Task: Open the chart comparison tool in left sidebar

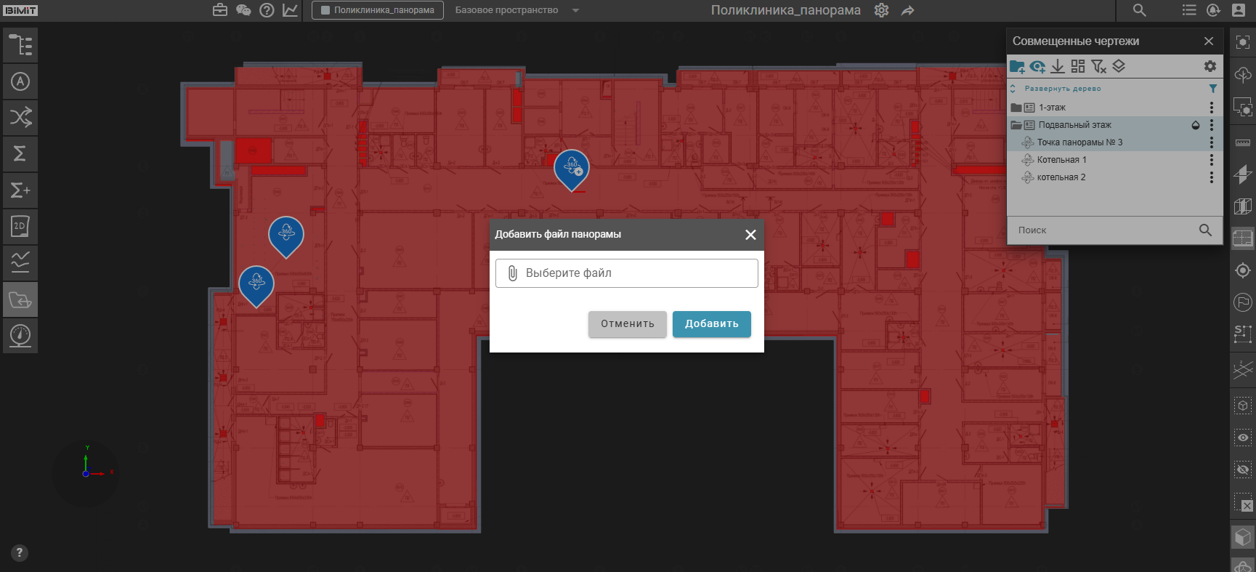Action: click(20, 263)
